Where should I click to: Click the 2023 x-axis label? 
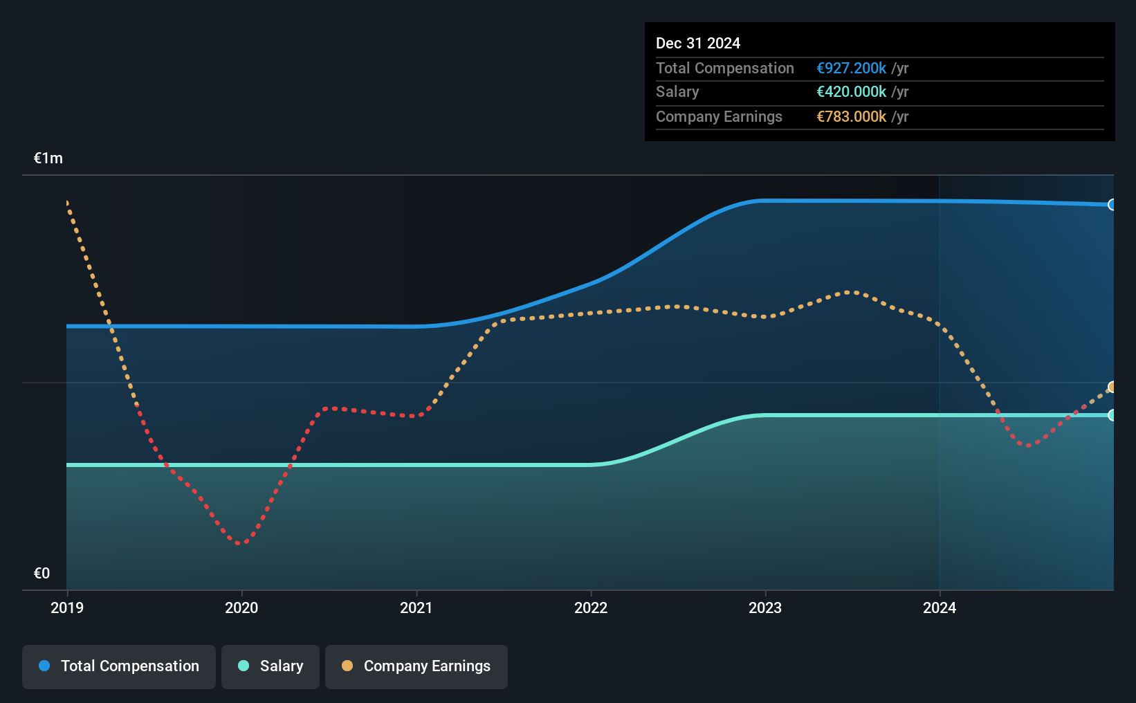coord(765,608)
